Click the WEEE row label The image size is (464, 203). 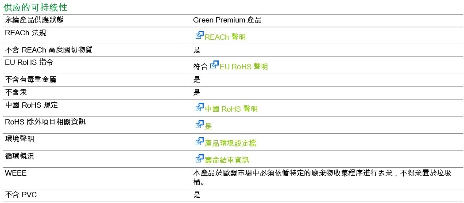coord(15,173)
